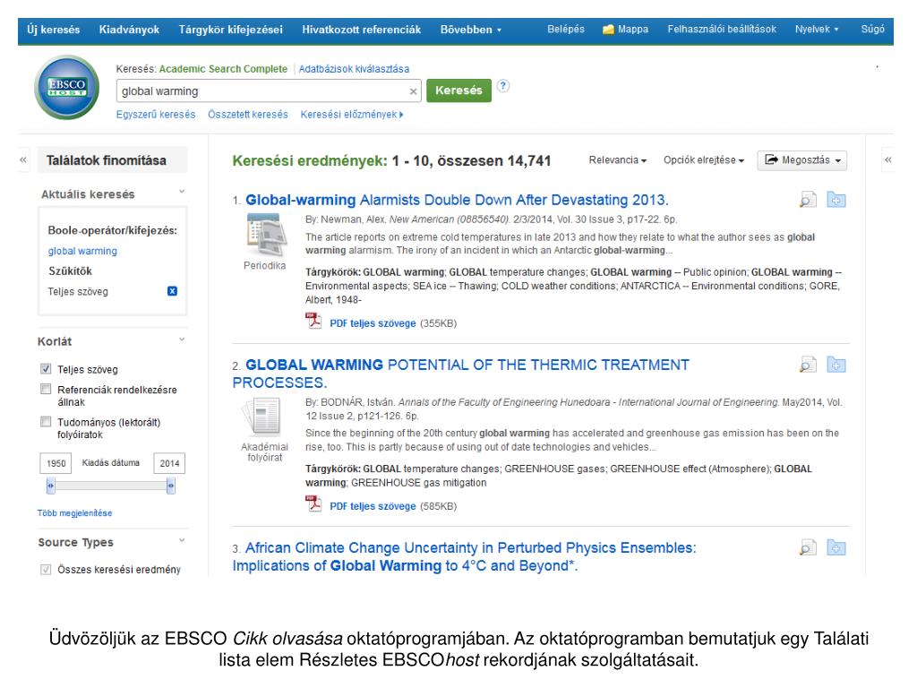
Task: Click the Academic Search Complete database name
Action: click(223, 69)
